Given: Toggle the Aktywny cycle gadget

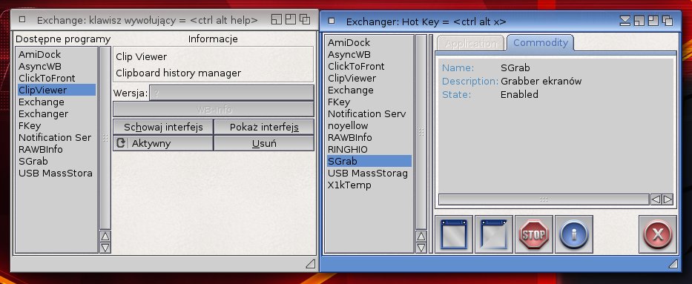Looking at the screenshot, I should click(x=163, y=143).
